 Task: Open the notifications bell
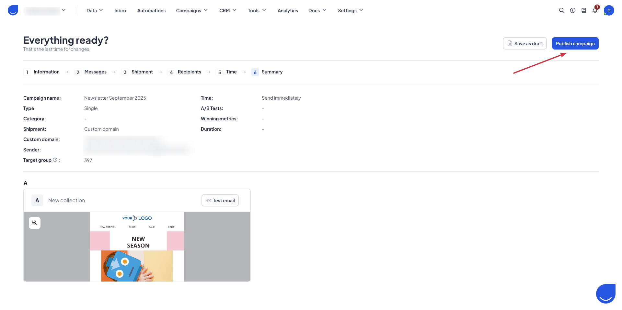pos(595,10)
